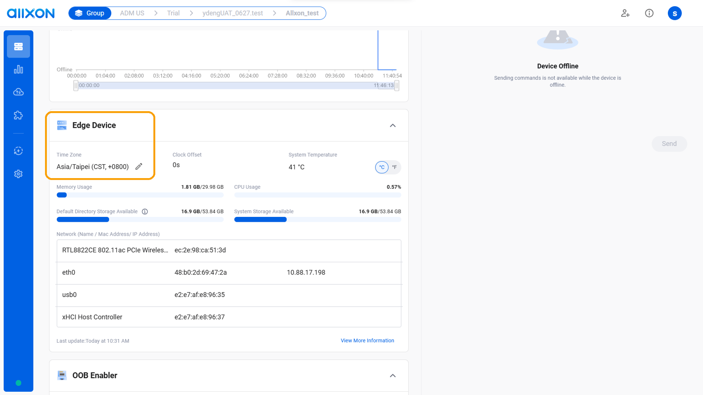Open the settings gear in sidebar
Image resolution: width=703 pixels, height=395 pixels.
click(x=18, y=174)
